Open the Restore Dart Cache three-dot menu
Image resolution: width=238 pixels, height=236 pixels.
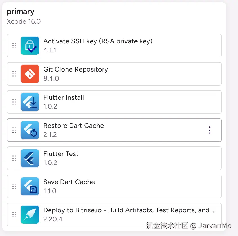210,130
